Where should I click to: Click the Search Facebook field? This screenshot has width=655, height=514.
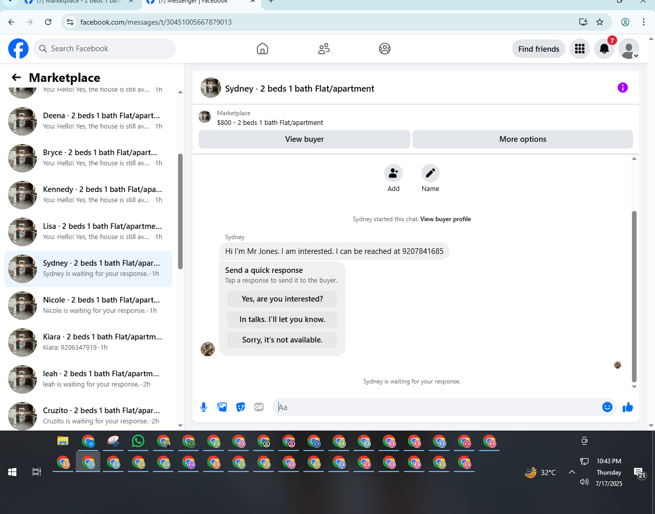point(105,49)
